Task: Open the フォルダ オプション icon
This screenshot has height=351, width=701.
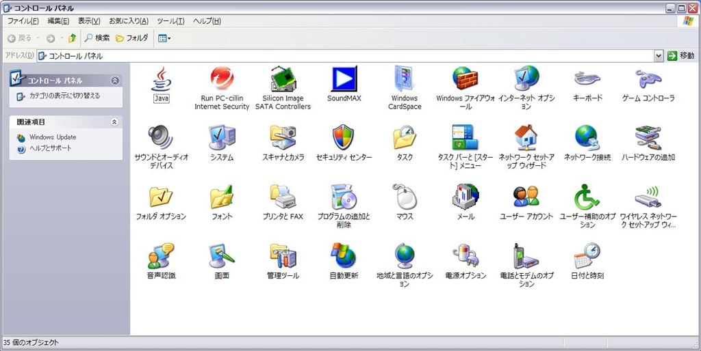Action: (x=161, y=197)
